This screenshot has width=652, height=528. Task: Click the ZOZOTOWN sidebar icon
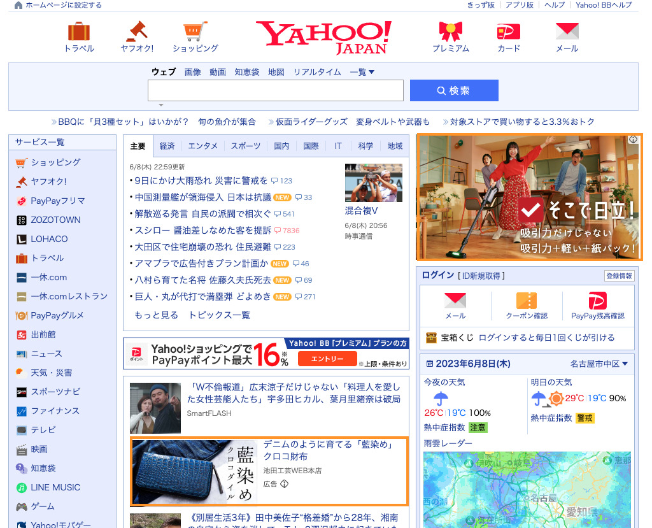click(x=21, y=220)
